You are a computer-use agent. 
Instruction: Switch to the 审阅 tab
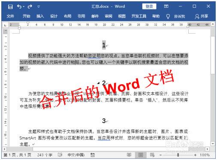point(108,16)
